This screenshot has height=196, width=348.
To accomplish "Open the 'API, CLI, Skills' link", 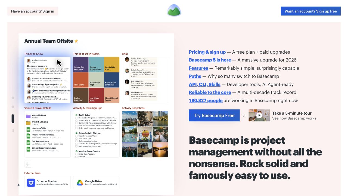I will 205,84.
